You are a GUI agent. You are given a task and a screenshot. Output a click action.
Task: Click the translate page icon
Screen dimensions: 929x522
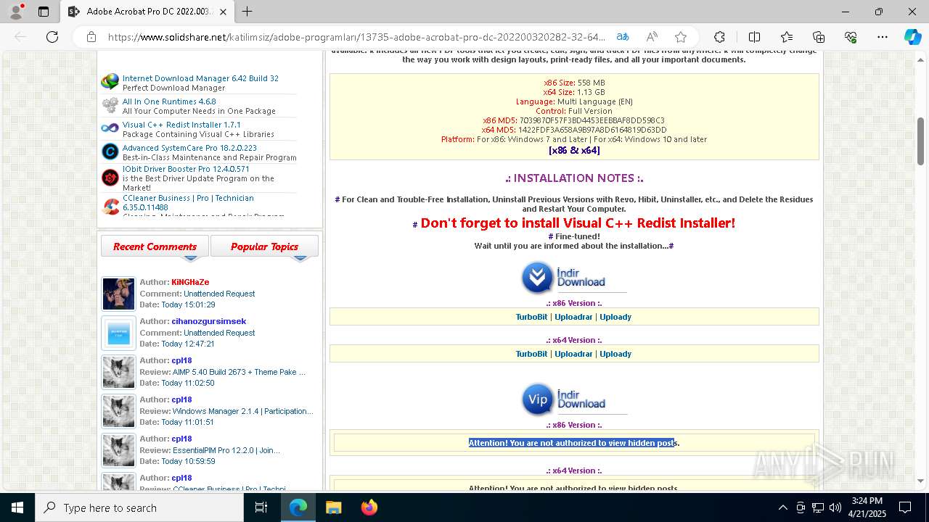[x=623, y=37]
